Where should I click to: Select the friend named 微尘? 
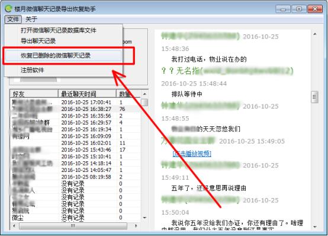click(x=18, y=218)
